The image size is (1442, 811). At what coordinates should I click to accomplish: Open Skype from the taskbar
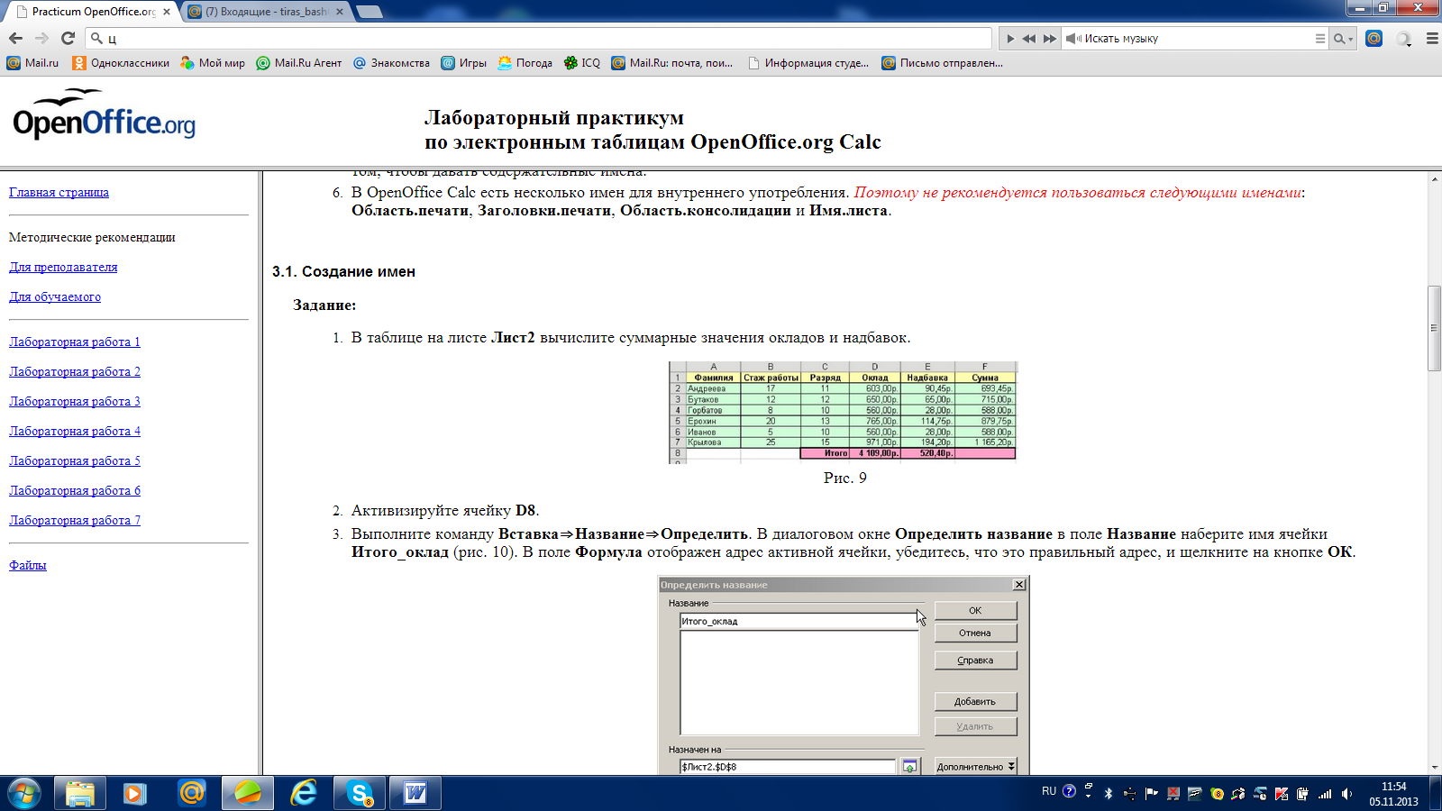(x=360, y=794)
